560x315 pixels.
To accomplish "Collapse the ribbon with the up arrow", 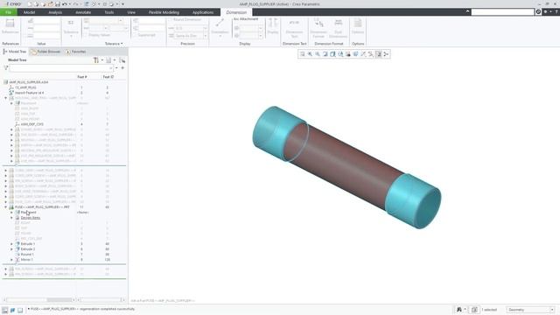I will (x=467, y=11).
